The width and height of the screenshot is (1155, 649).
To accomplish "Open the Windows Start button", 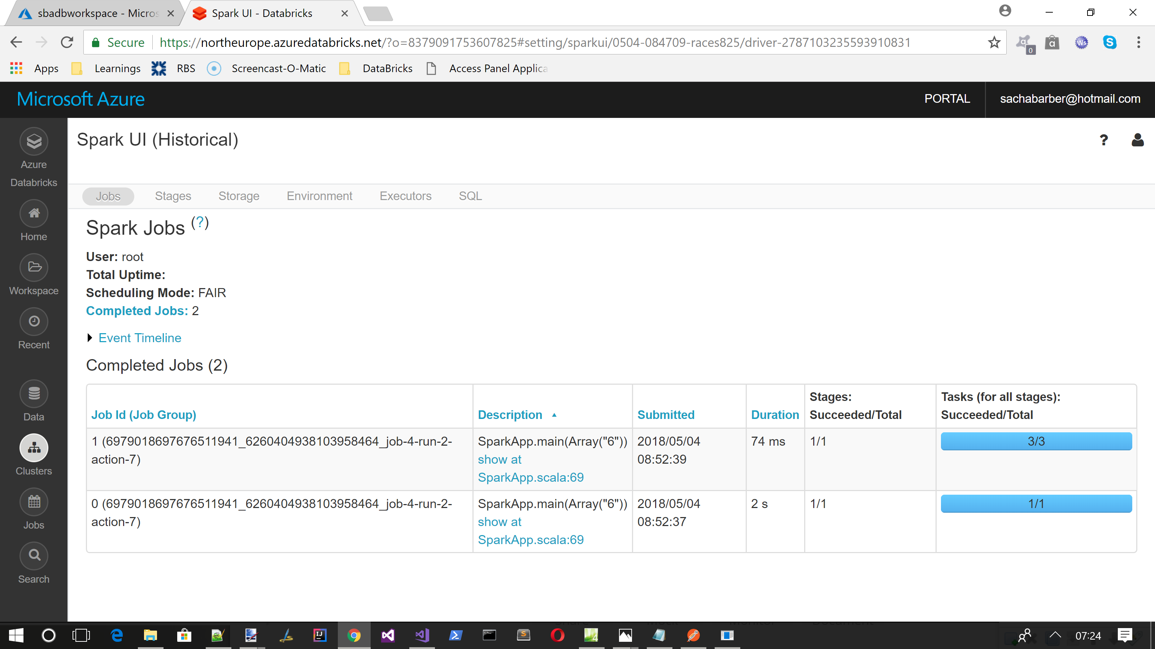I will (16, 635).
